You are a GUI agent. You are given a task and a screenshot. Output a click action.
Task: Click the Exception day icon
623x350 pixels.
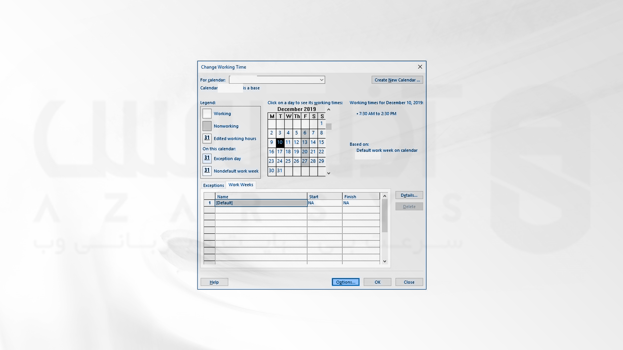tap(207, 158)
